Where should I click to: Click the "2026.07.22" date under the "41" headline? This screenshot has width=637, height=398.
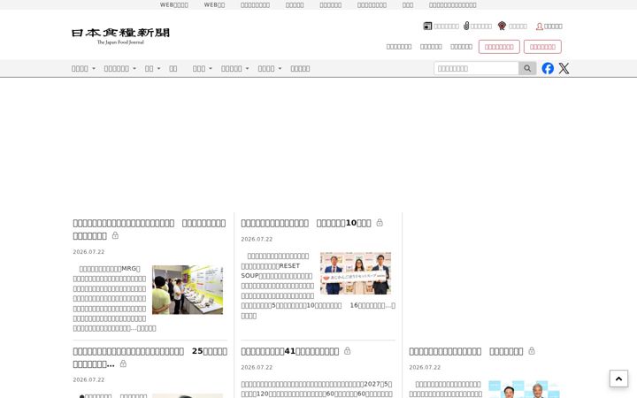coord(257,367)
